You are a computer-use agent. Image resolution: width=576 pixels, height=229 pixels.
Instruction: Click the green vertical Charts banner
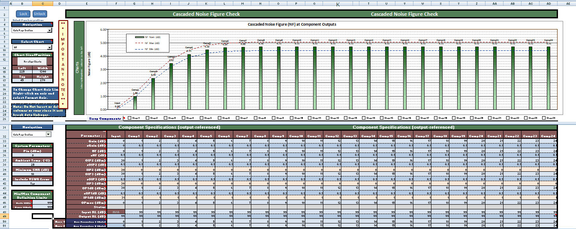(x=79, y=68)
